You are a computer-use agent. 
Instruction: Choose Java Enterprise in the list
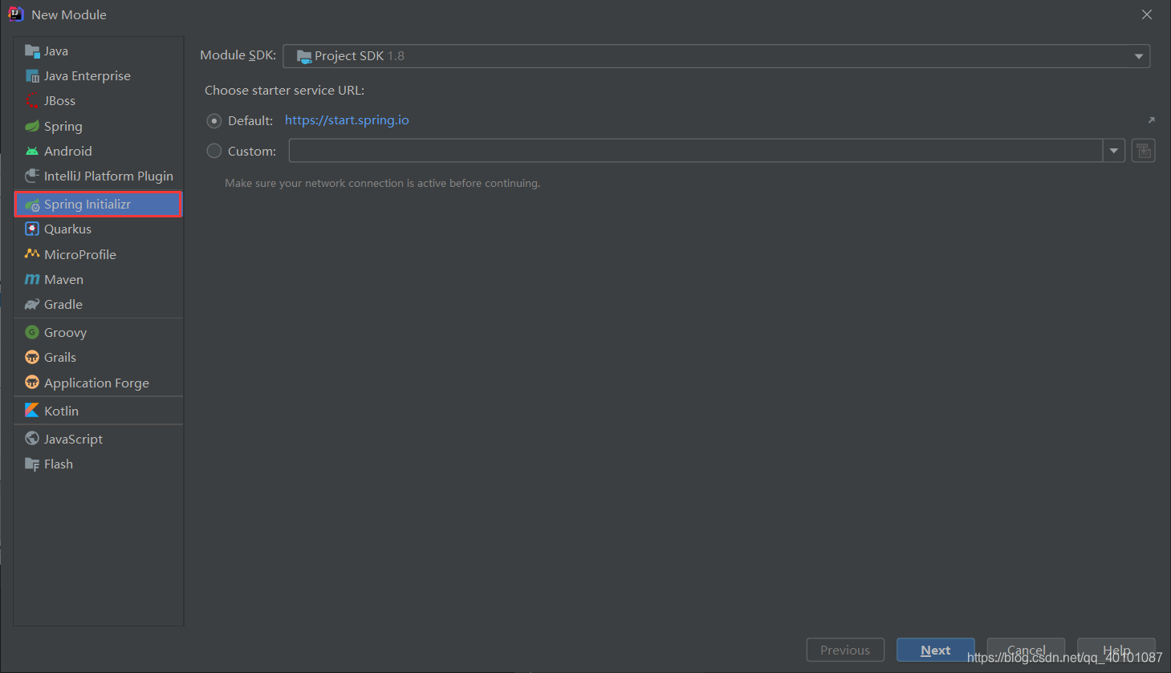click(x=99, y=76)
